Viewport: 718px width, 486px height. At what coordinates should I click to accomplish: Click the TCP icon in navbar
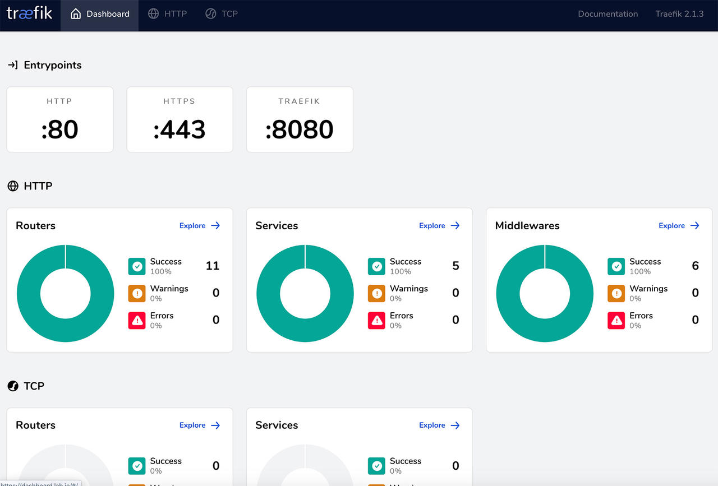tap(210, 13)
